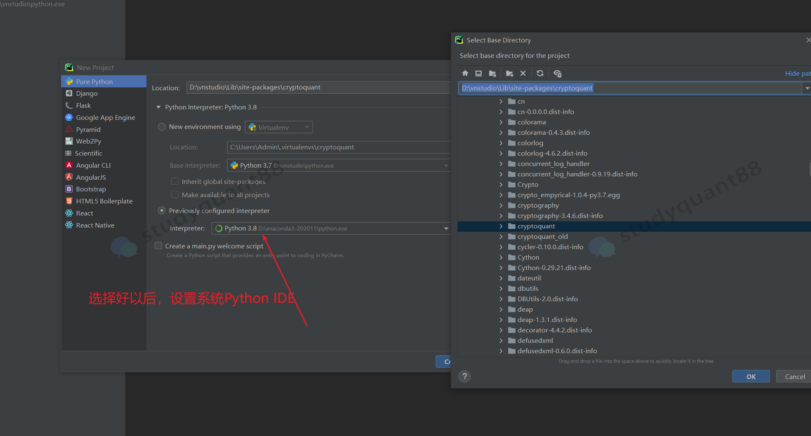The height and width of the screenshot is (436, 811).
Task: Check Create a main.py welcome script
Action: 159,246
